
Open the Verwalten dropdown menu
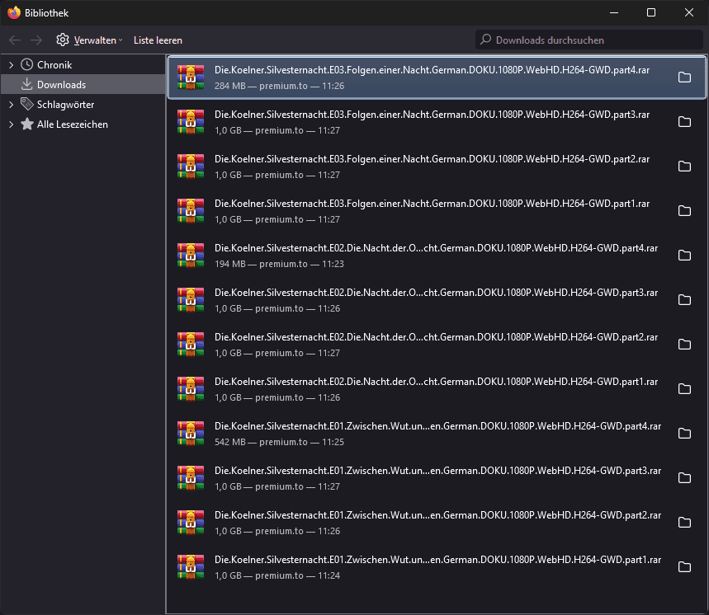[89, 40]
